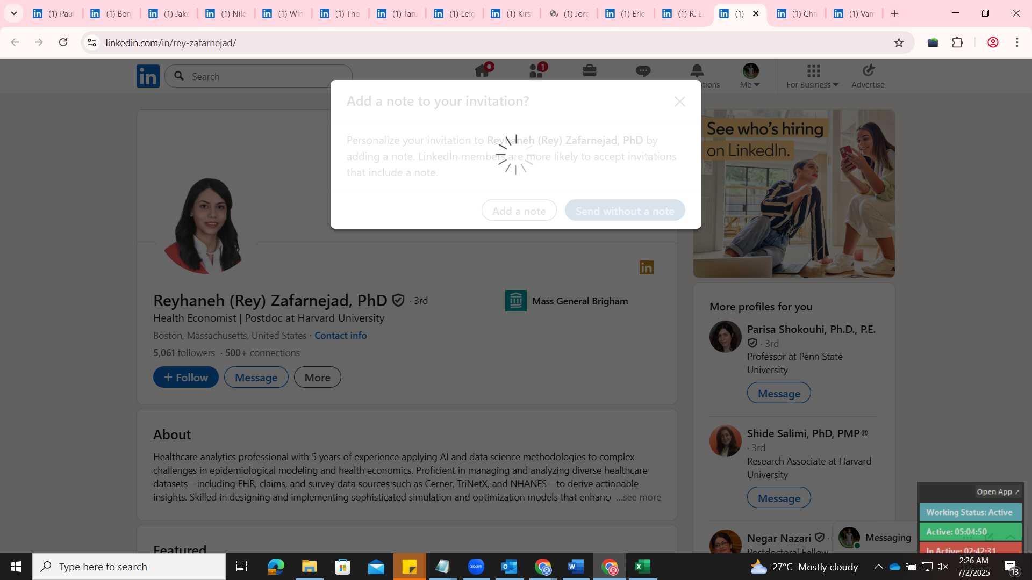Image resolution: width=1032 pixels, height=580 pixels.
Task: Expand About section with see more
Action: point(639,497)
